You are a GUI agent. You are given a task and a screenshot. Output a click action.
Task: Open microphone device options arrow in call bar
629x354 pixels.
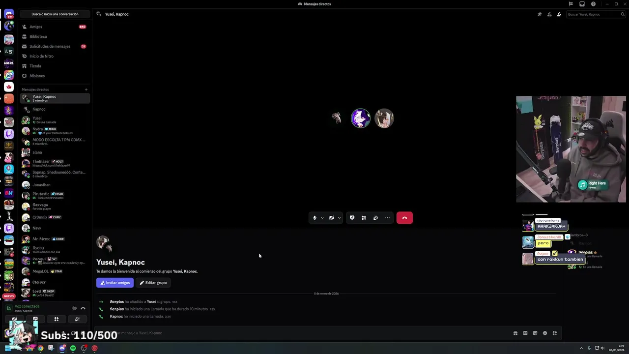(x=322, y=218)
